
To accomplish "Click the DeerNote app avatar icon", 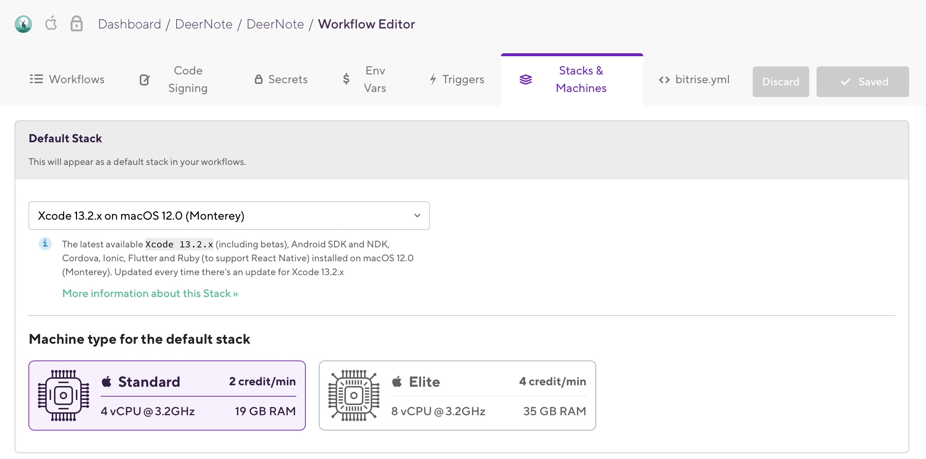I will tap(23, 24).
